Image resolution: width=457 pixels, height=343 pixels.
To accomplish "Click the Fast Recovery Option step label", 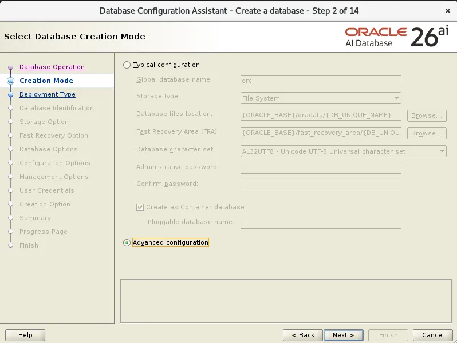I will pyautogui.click(x=54, y=135).
